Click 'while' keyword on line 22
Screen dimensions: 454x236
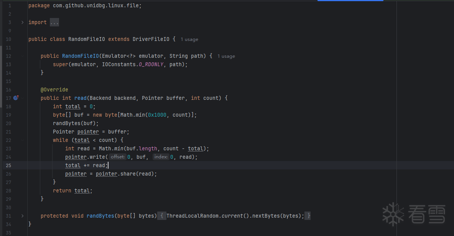pos(61,140)
